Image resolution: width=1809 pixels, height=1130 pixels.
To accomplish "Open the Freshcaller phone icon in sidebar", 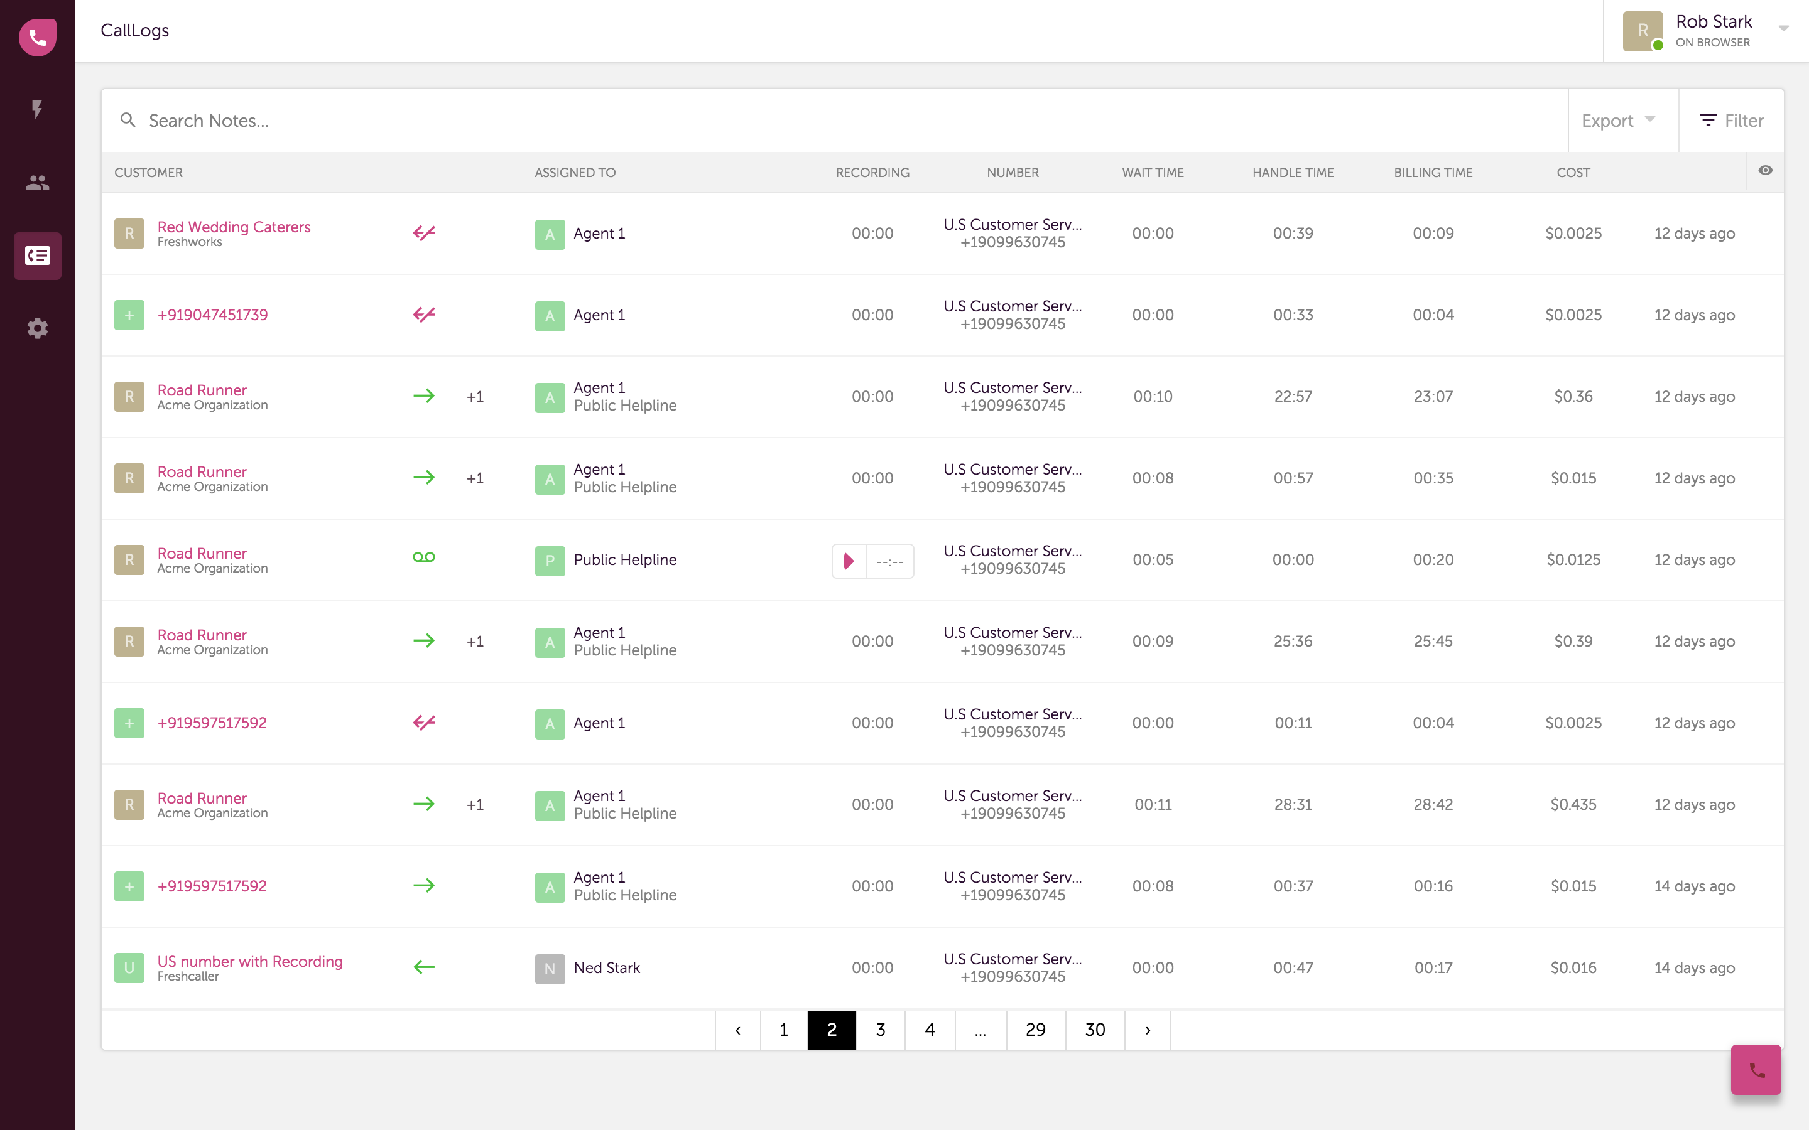I will click(38, 38).
